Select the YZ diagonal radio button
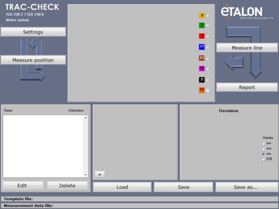This screenshot has width=279, height=209. coord(208,69)
